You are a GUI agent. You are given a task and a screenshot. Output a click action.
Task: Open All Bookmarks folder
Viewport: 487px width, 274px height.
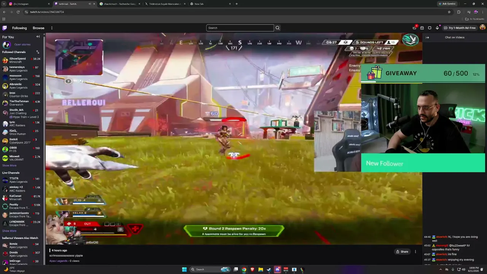(474, 19)
